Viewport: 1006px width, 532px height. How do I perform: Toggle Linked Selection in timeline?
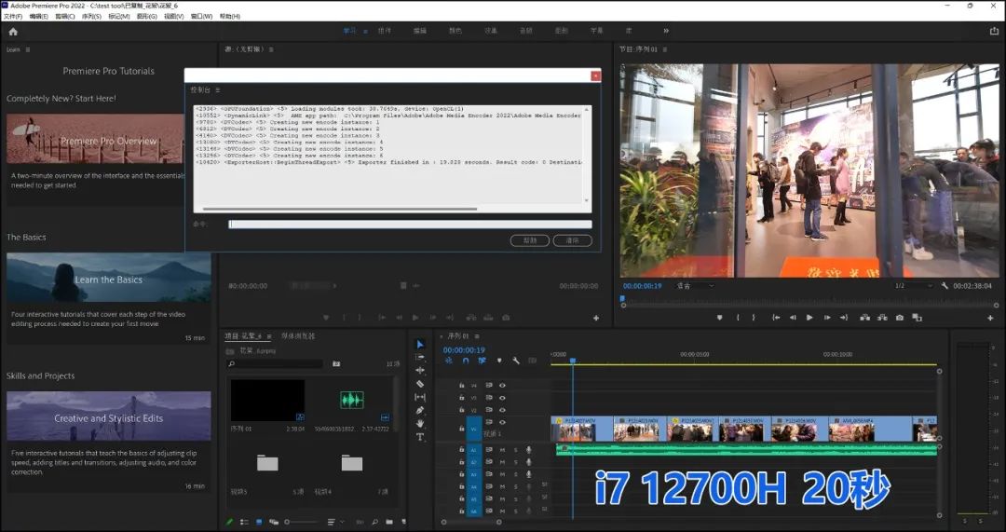[482, 361]
